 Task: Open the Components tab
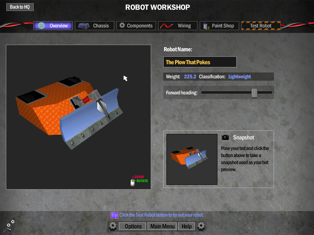pyautogui.click(x=136, y=25)
